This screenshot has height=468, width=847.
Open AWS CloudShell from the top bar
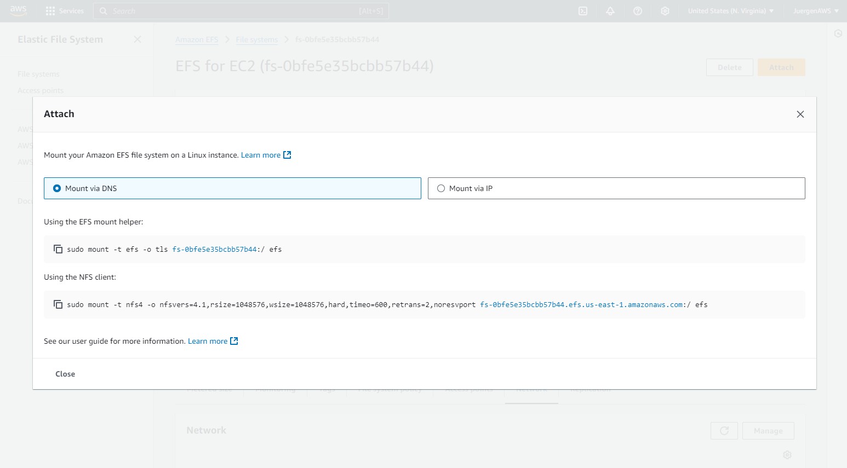coord(583,11)
